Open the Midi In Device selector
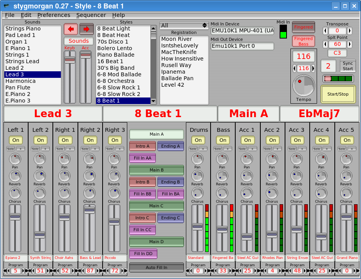 click(242, 31)
